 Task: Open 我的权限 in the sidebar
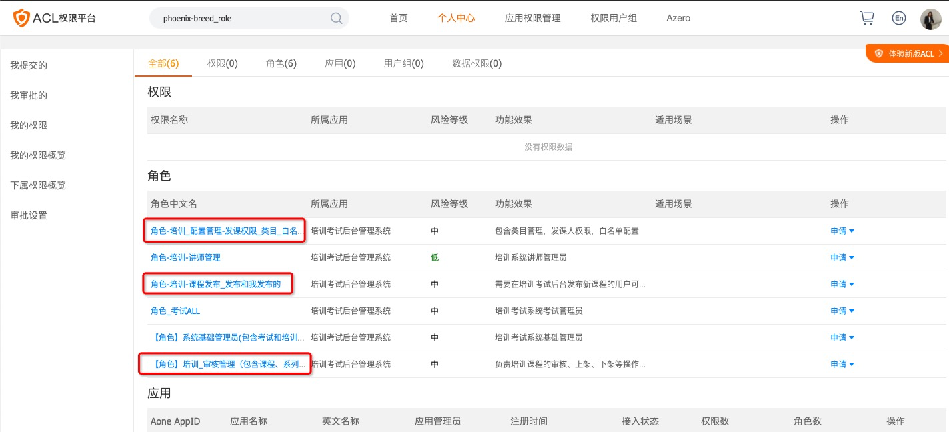point(29,125)
